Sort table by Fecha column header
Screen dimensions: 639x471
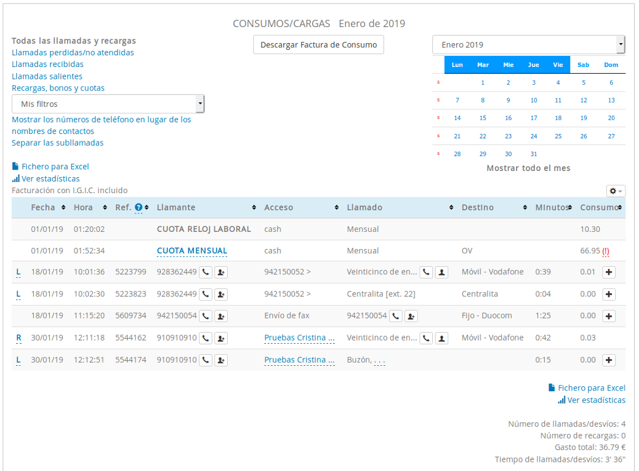click(43, 208)
